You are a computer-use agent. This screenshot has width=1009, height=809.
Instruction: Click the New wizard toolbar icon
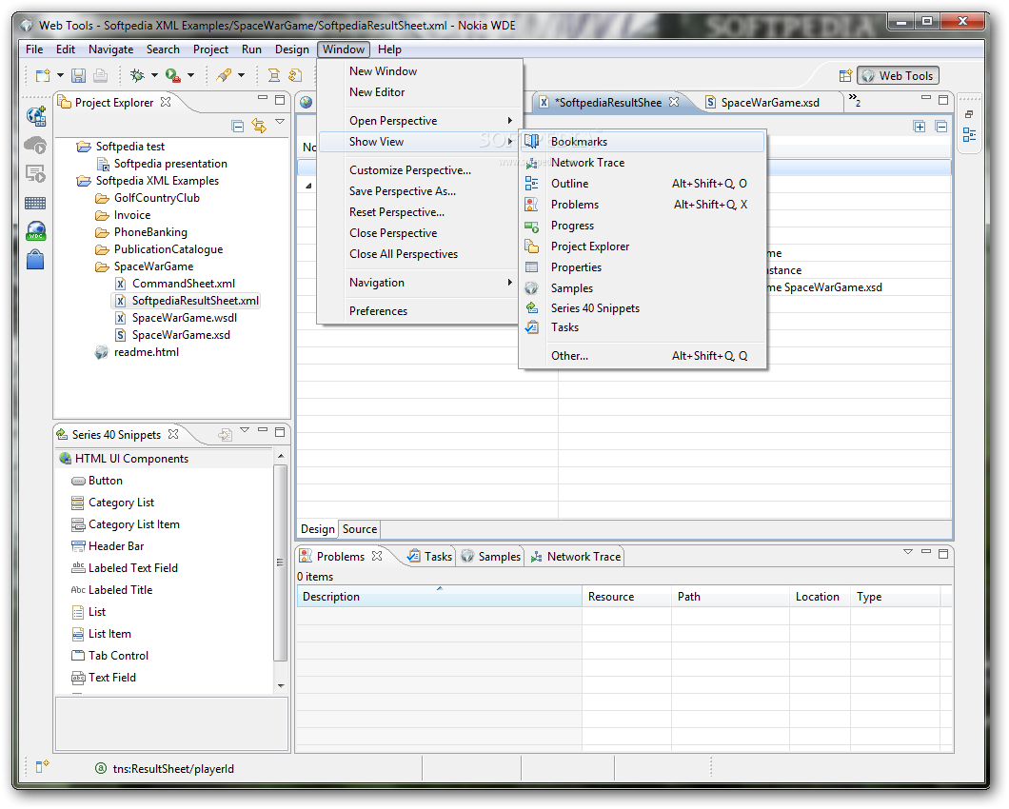[43, 75]
